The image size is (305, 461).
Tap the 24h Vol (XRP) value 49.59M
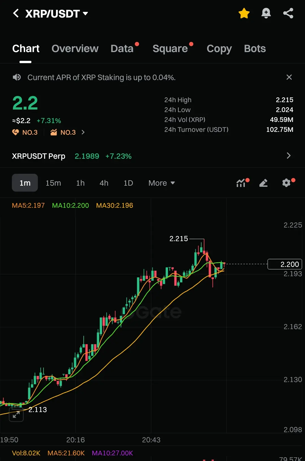point(282,120)
